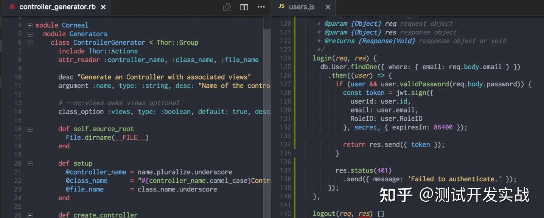Collapse the module Corneal fold marker

[30, 25]
